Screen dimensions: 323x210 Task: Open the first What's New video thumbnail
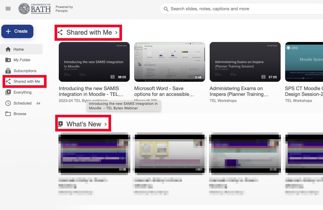(94, 153)
